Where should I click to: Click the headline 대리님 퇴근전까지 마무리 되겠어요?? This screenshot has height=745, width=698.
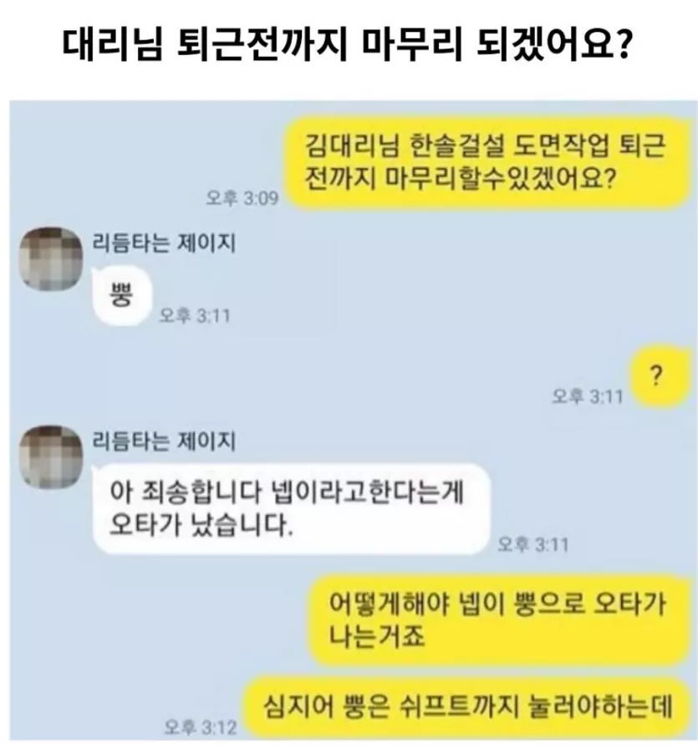(347, 46)
